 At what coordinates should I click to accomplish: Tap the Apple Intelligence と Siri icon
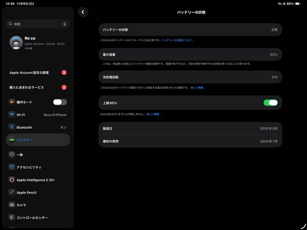(x=12, y=180)
